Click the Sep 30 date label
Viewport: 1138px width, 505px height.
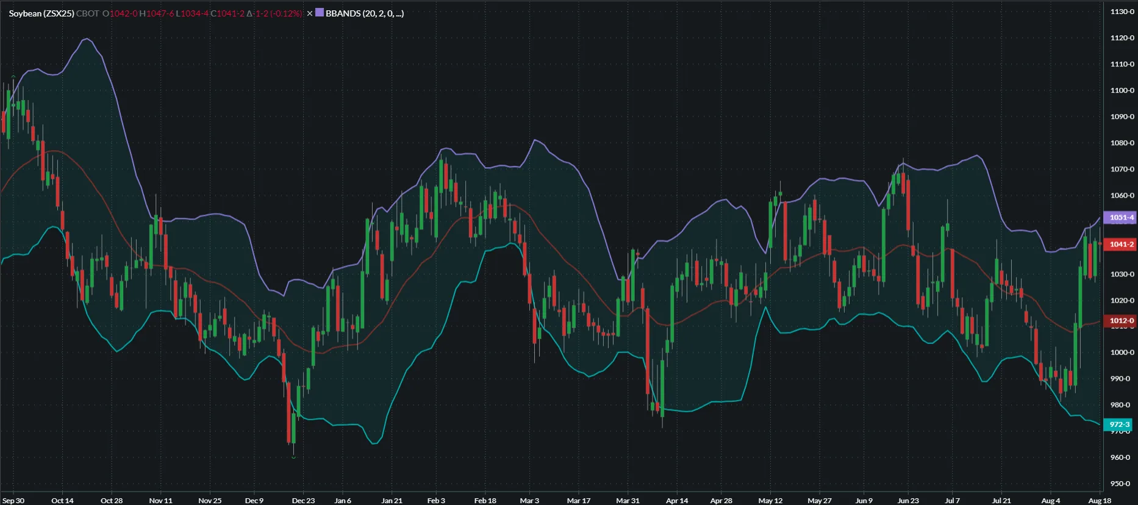point(13,501)
